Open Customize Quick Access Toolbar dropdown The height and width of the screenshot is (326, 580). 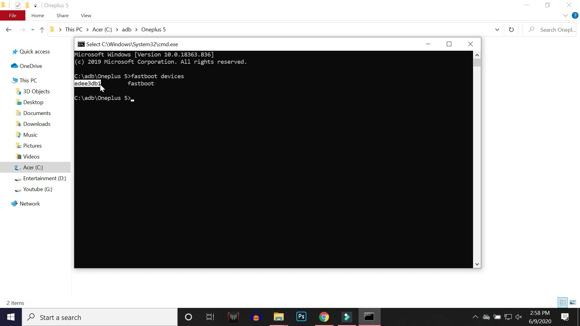(35, 6)
